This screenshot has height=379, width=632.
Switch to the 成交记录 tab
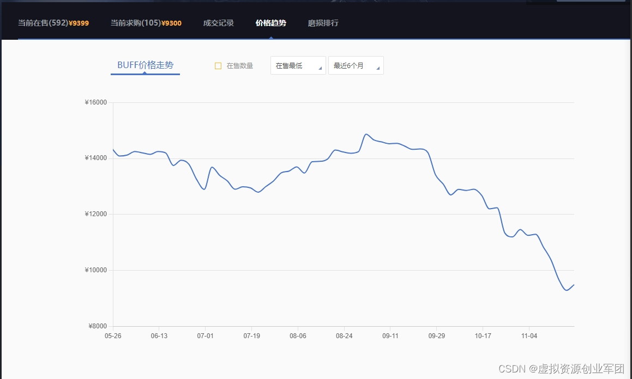point(219,23)
